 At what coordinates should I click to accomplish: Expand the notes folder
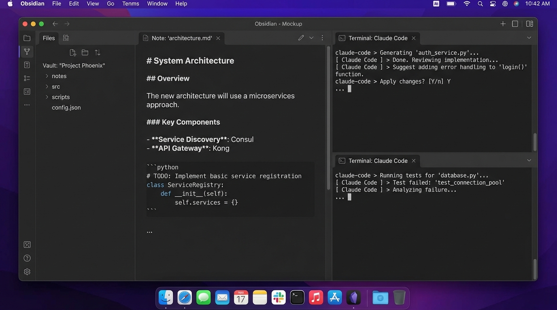click(x=47, y=76)
